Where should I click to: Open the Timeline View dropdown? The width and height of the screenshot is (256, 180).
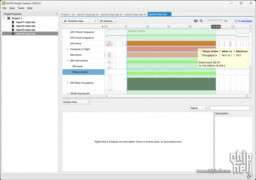click(x=80, y=21)
